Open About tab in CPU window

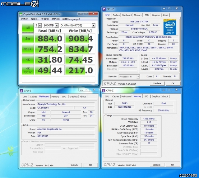[x=165, y=15]
